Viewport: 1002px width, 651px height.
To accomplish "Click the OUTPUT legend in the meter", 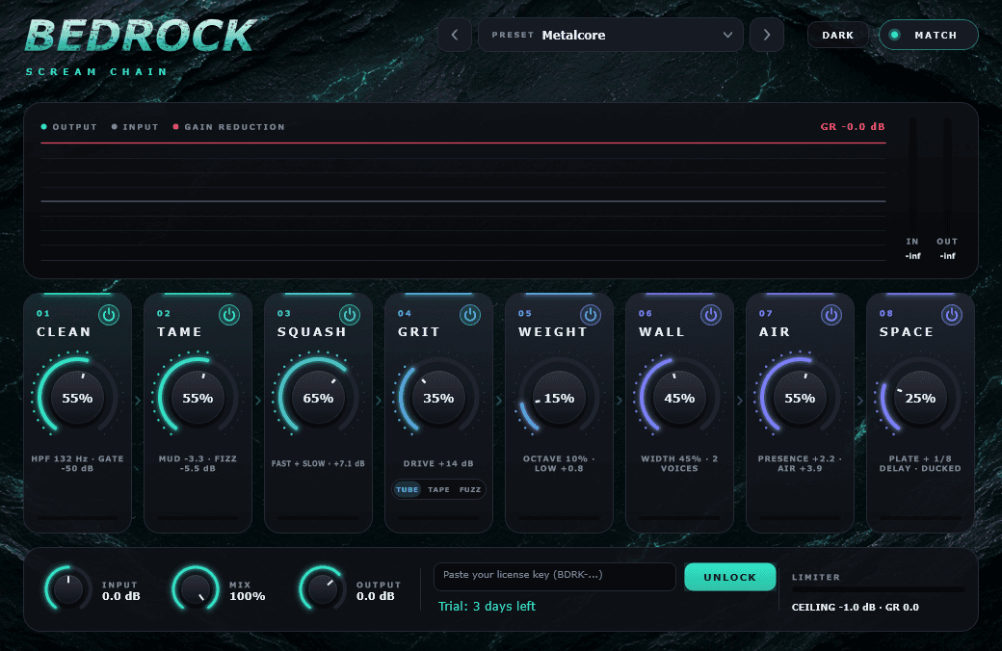I will pyautogui.click(x=69, y=127).
